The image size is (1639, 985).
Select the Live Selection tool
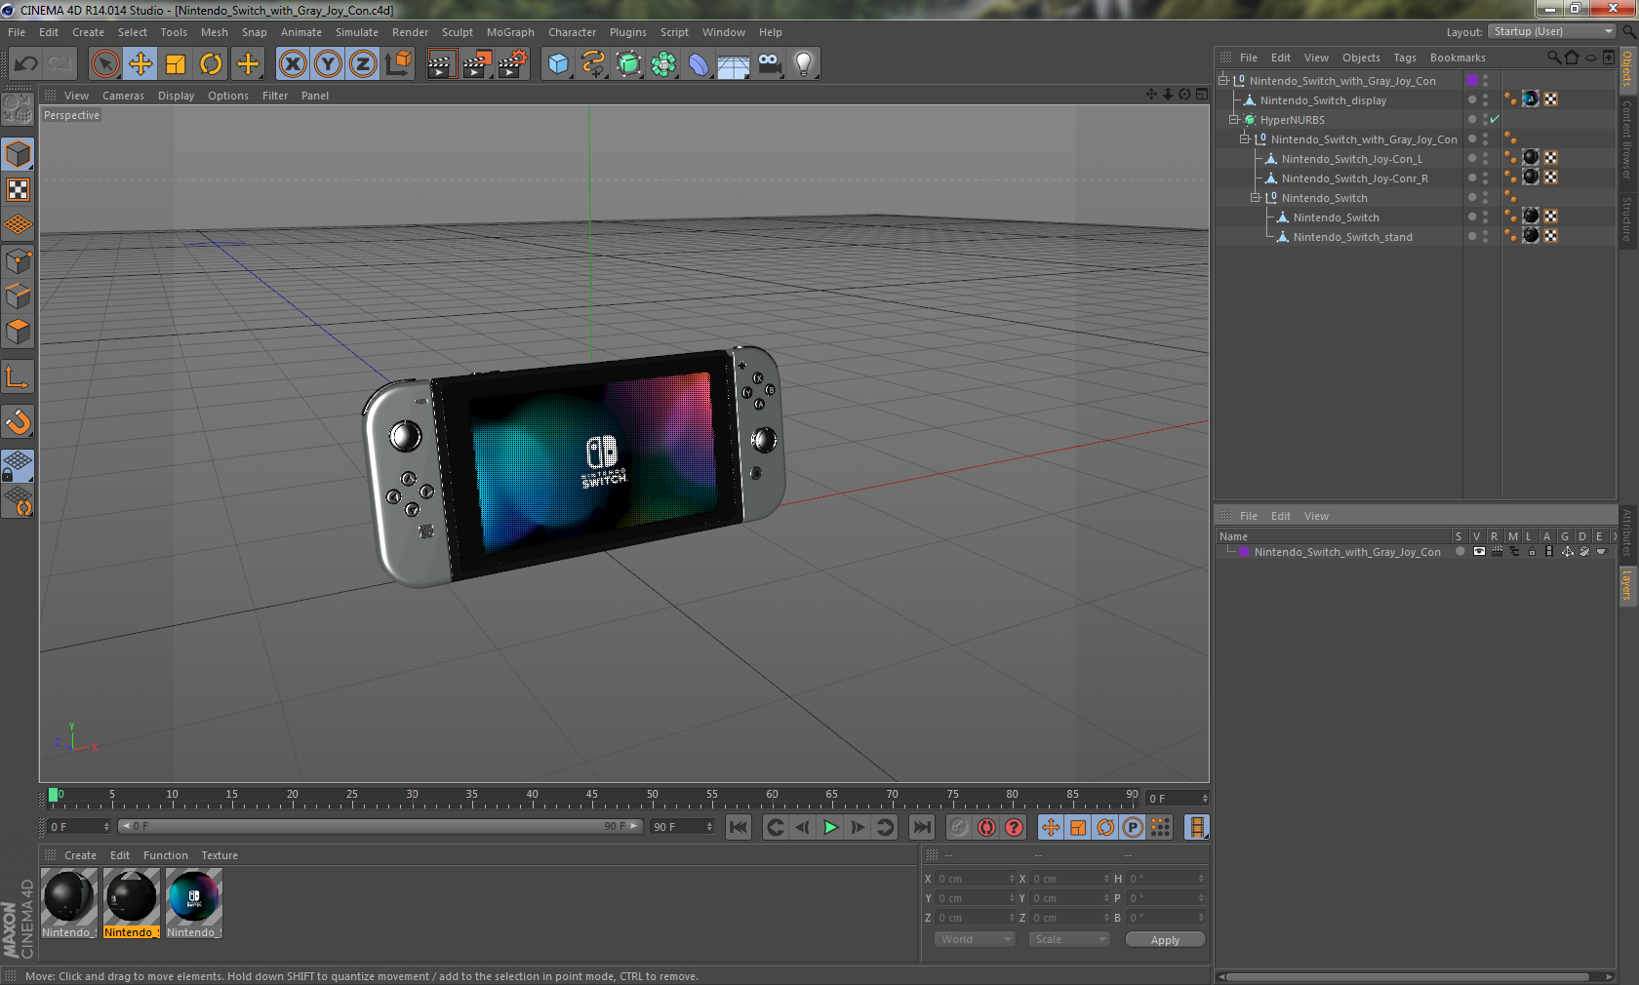coord(104,64)
